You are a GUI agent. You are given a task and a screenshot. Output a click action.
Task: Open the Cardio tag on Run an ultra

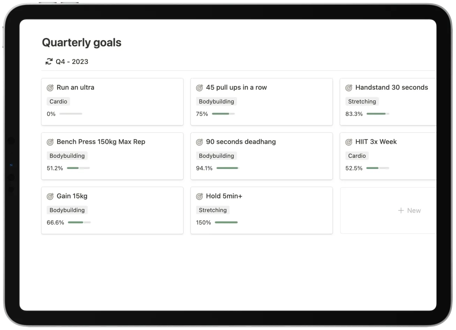pos(58,101)
